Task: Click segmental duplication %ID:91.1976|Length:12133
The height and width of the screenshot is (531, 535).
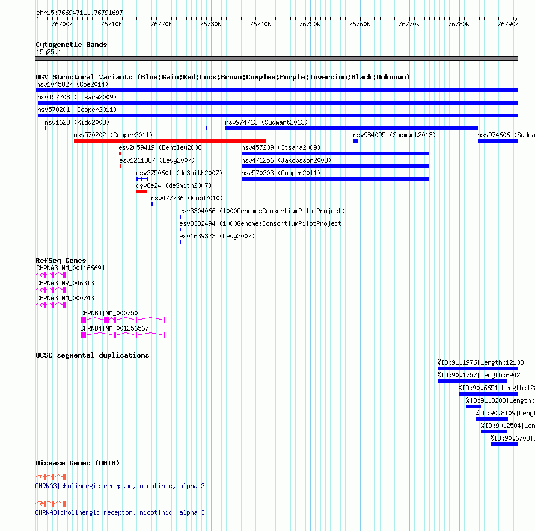Action: click(x=478, y=368)
